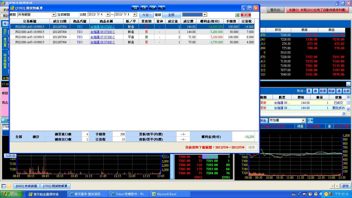Open the 市加權 index dropdown
The image size is (352, 198).
coord(303,120)
